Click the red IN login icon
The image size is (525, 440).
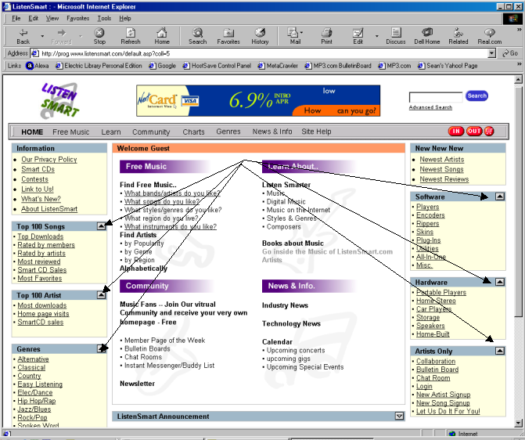455,132
